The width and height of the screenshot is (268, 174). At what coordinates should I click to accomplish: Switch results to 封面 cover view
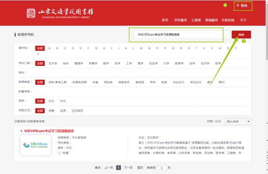click(x=218, y=121)
